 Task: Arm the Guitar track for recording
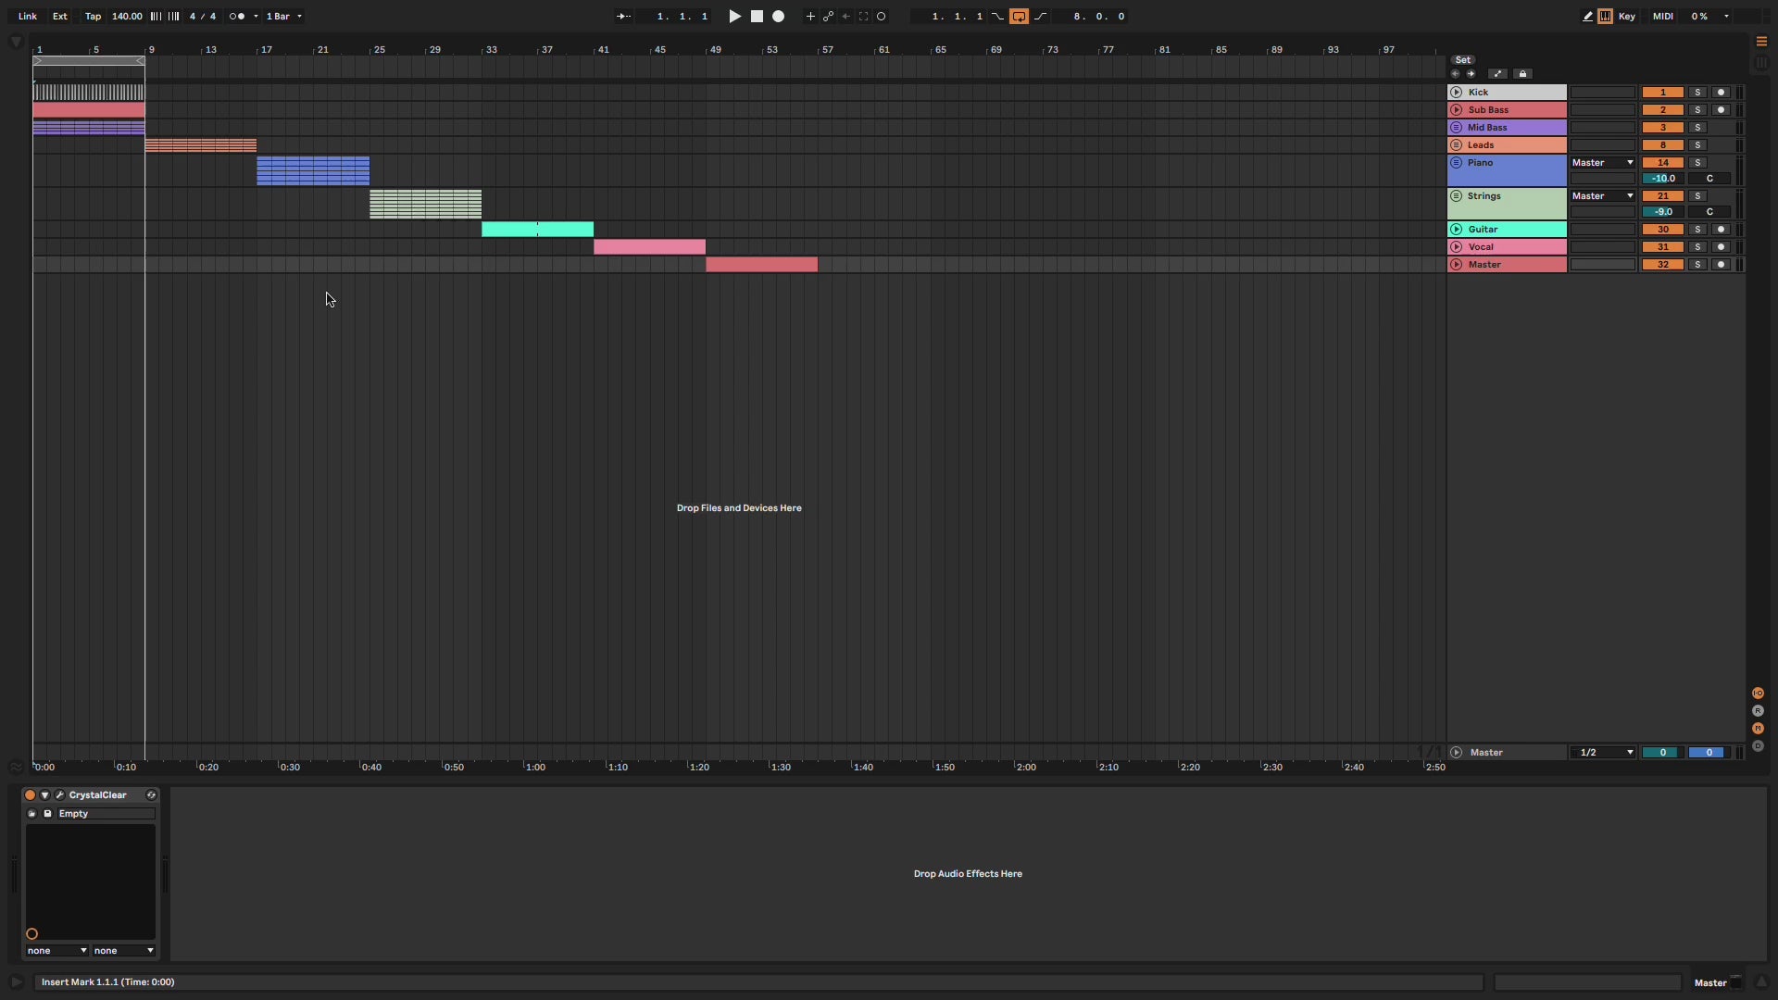pyautogui.click(x=1721, y=230)
